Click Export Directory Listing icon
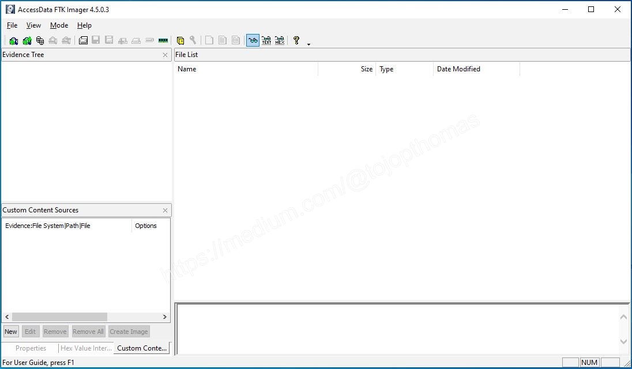Screen dimensions: 632x369 point(236,40)
